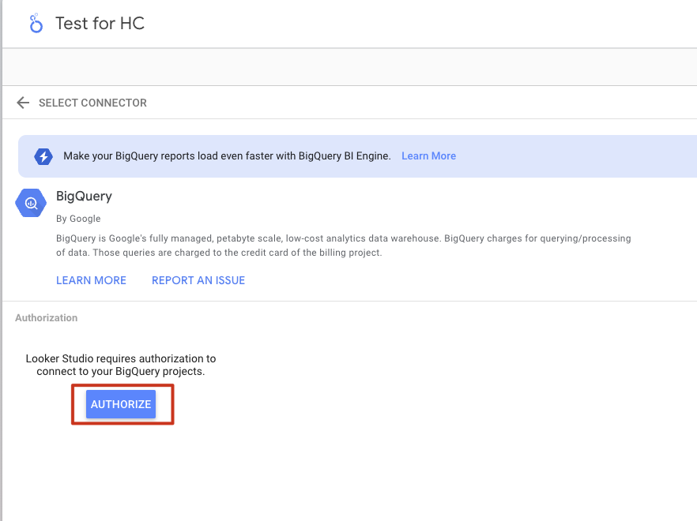Follow the Learn More link in the banner
The height and width of the screenshot is (521, 697).
[428, 156]
